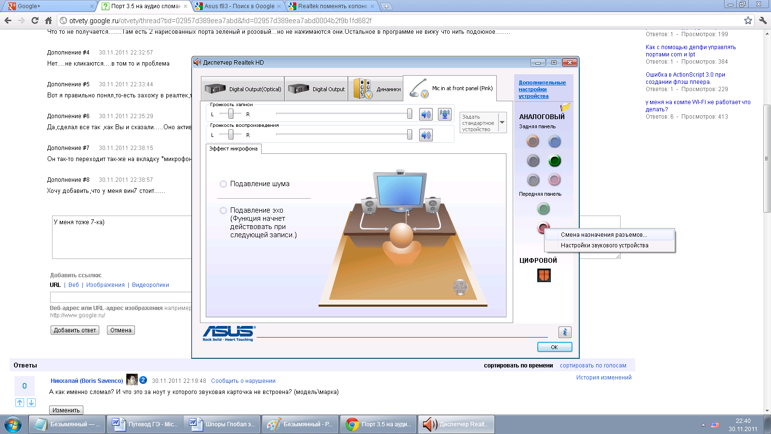The image size is (771, 434).
Task: Select the pink rear panel jack
Action: (x=555, y=180)
